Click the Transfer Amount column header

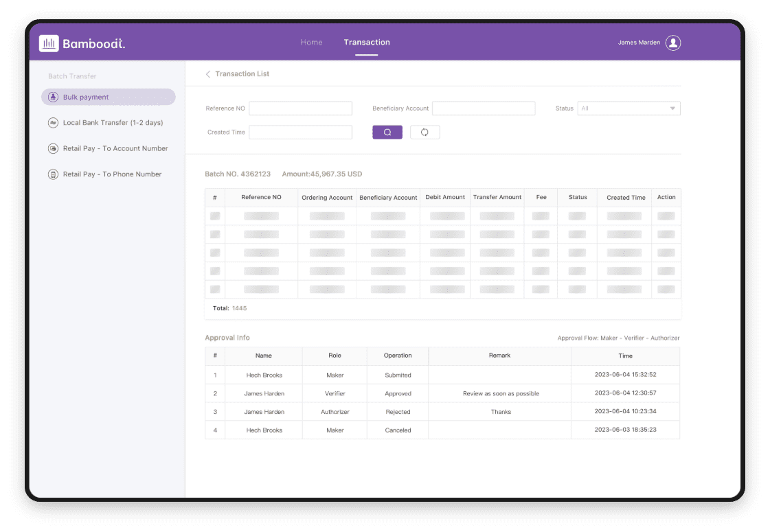[x=497, y=198]
